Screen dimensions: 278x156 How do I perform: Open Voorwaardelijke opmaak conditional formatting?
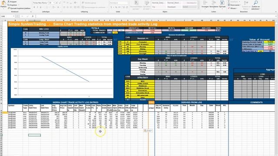pyautogui.click(x=136, y=5)
